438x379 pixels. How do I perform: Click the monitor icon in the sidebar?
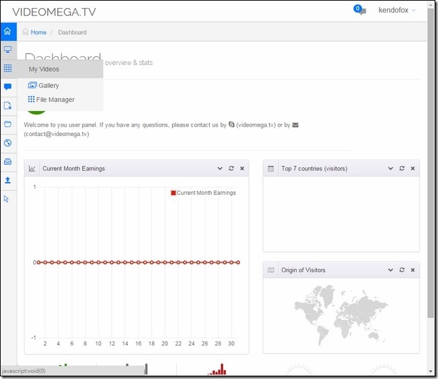pyautogui.click(x=8, y=50)
